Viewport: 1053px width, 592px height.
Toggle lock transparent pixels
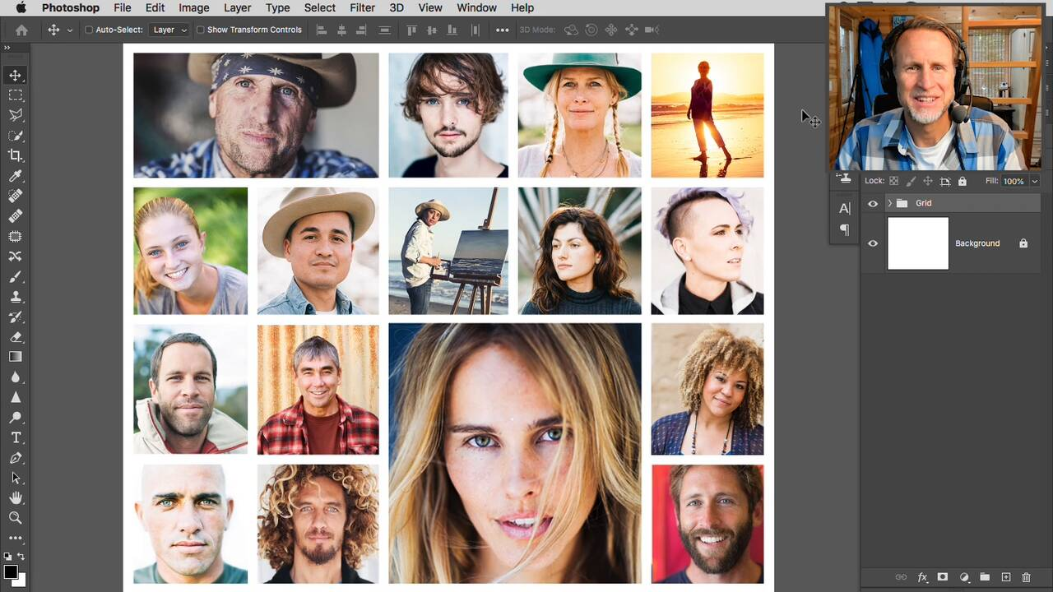coord(893,181)
